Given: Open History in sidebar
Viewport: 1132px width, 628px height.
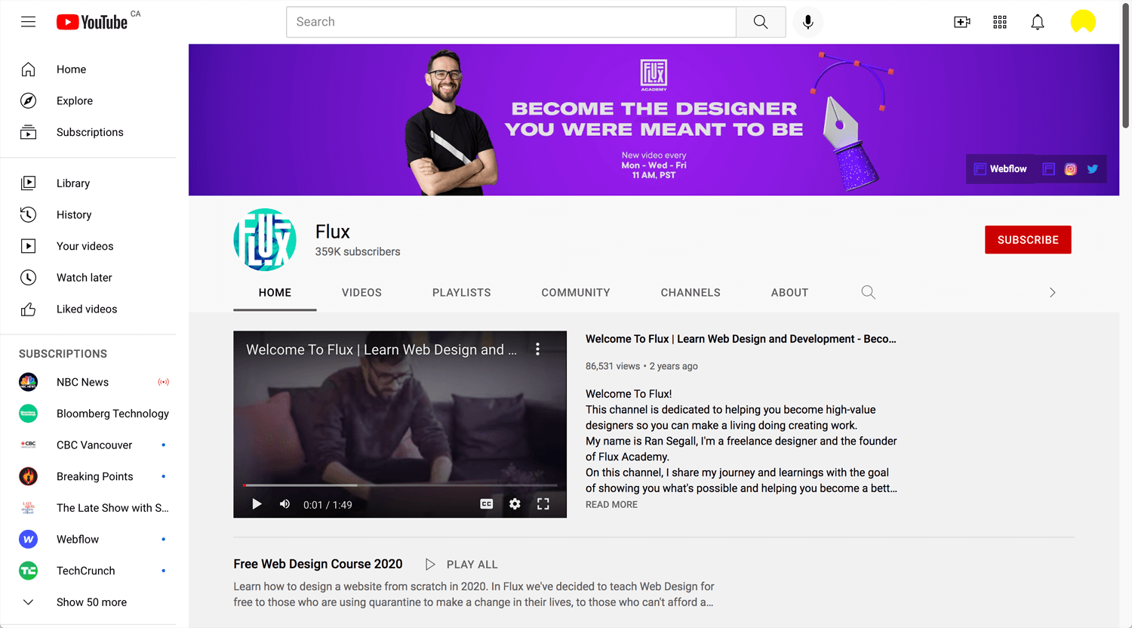Looking at the screenshot, I should point(88,214).
